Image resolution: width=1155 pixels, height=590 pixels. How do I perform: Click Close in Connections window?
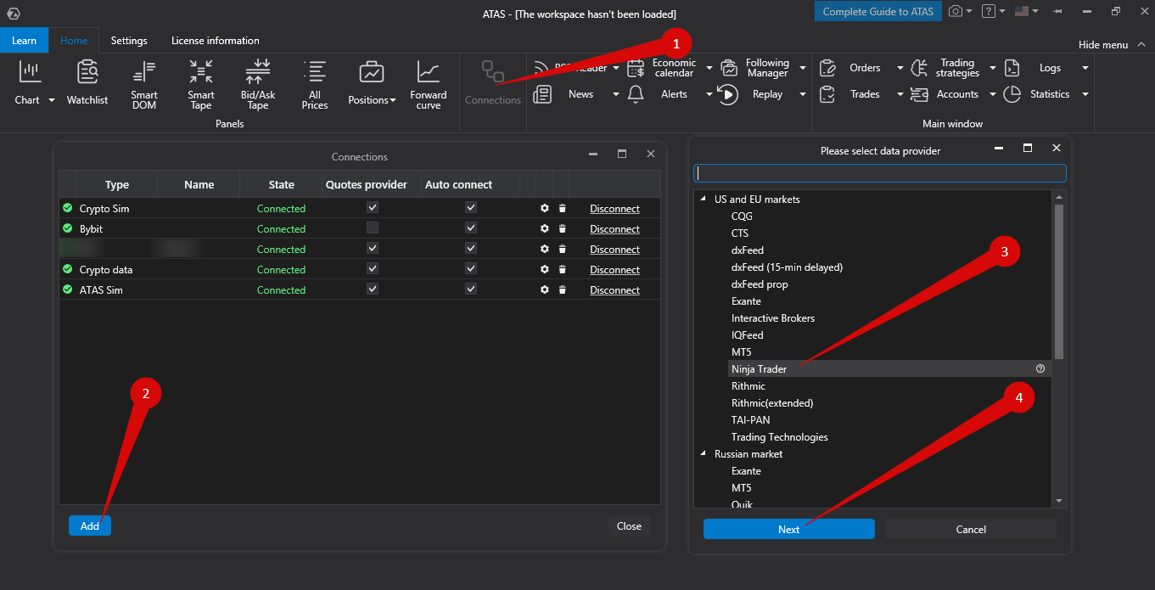629,525
